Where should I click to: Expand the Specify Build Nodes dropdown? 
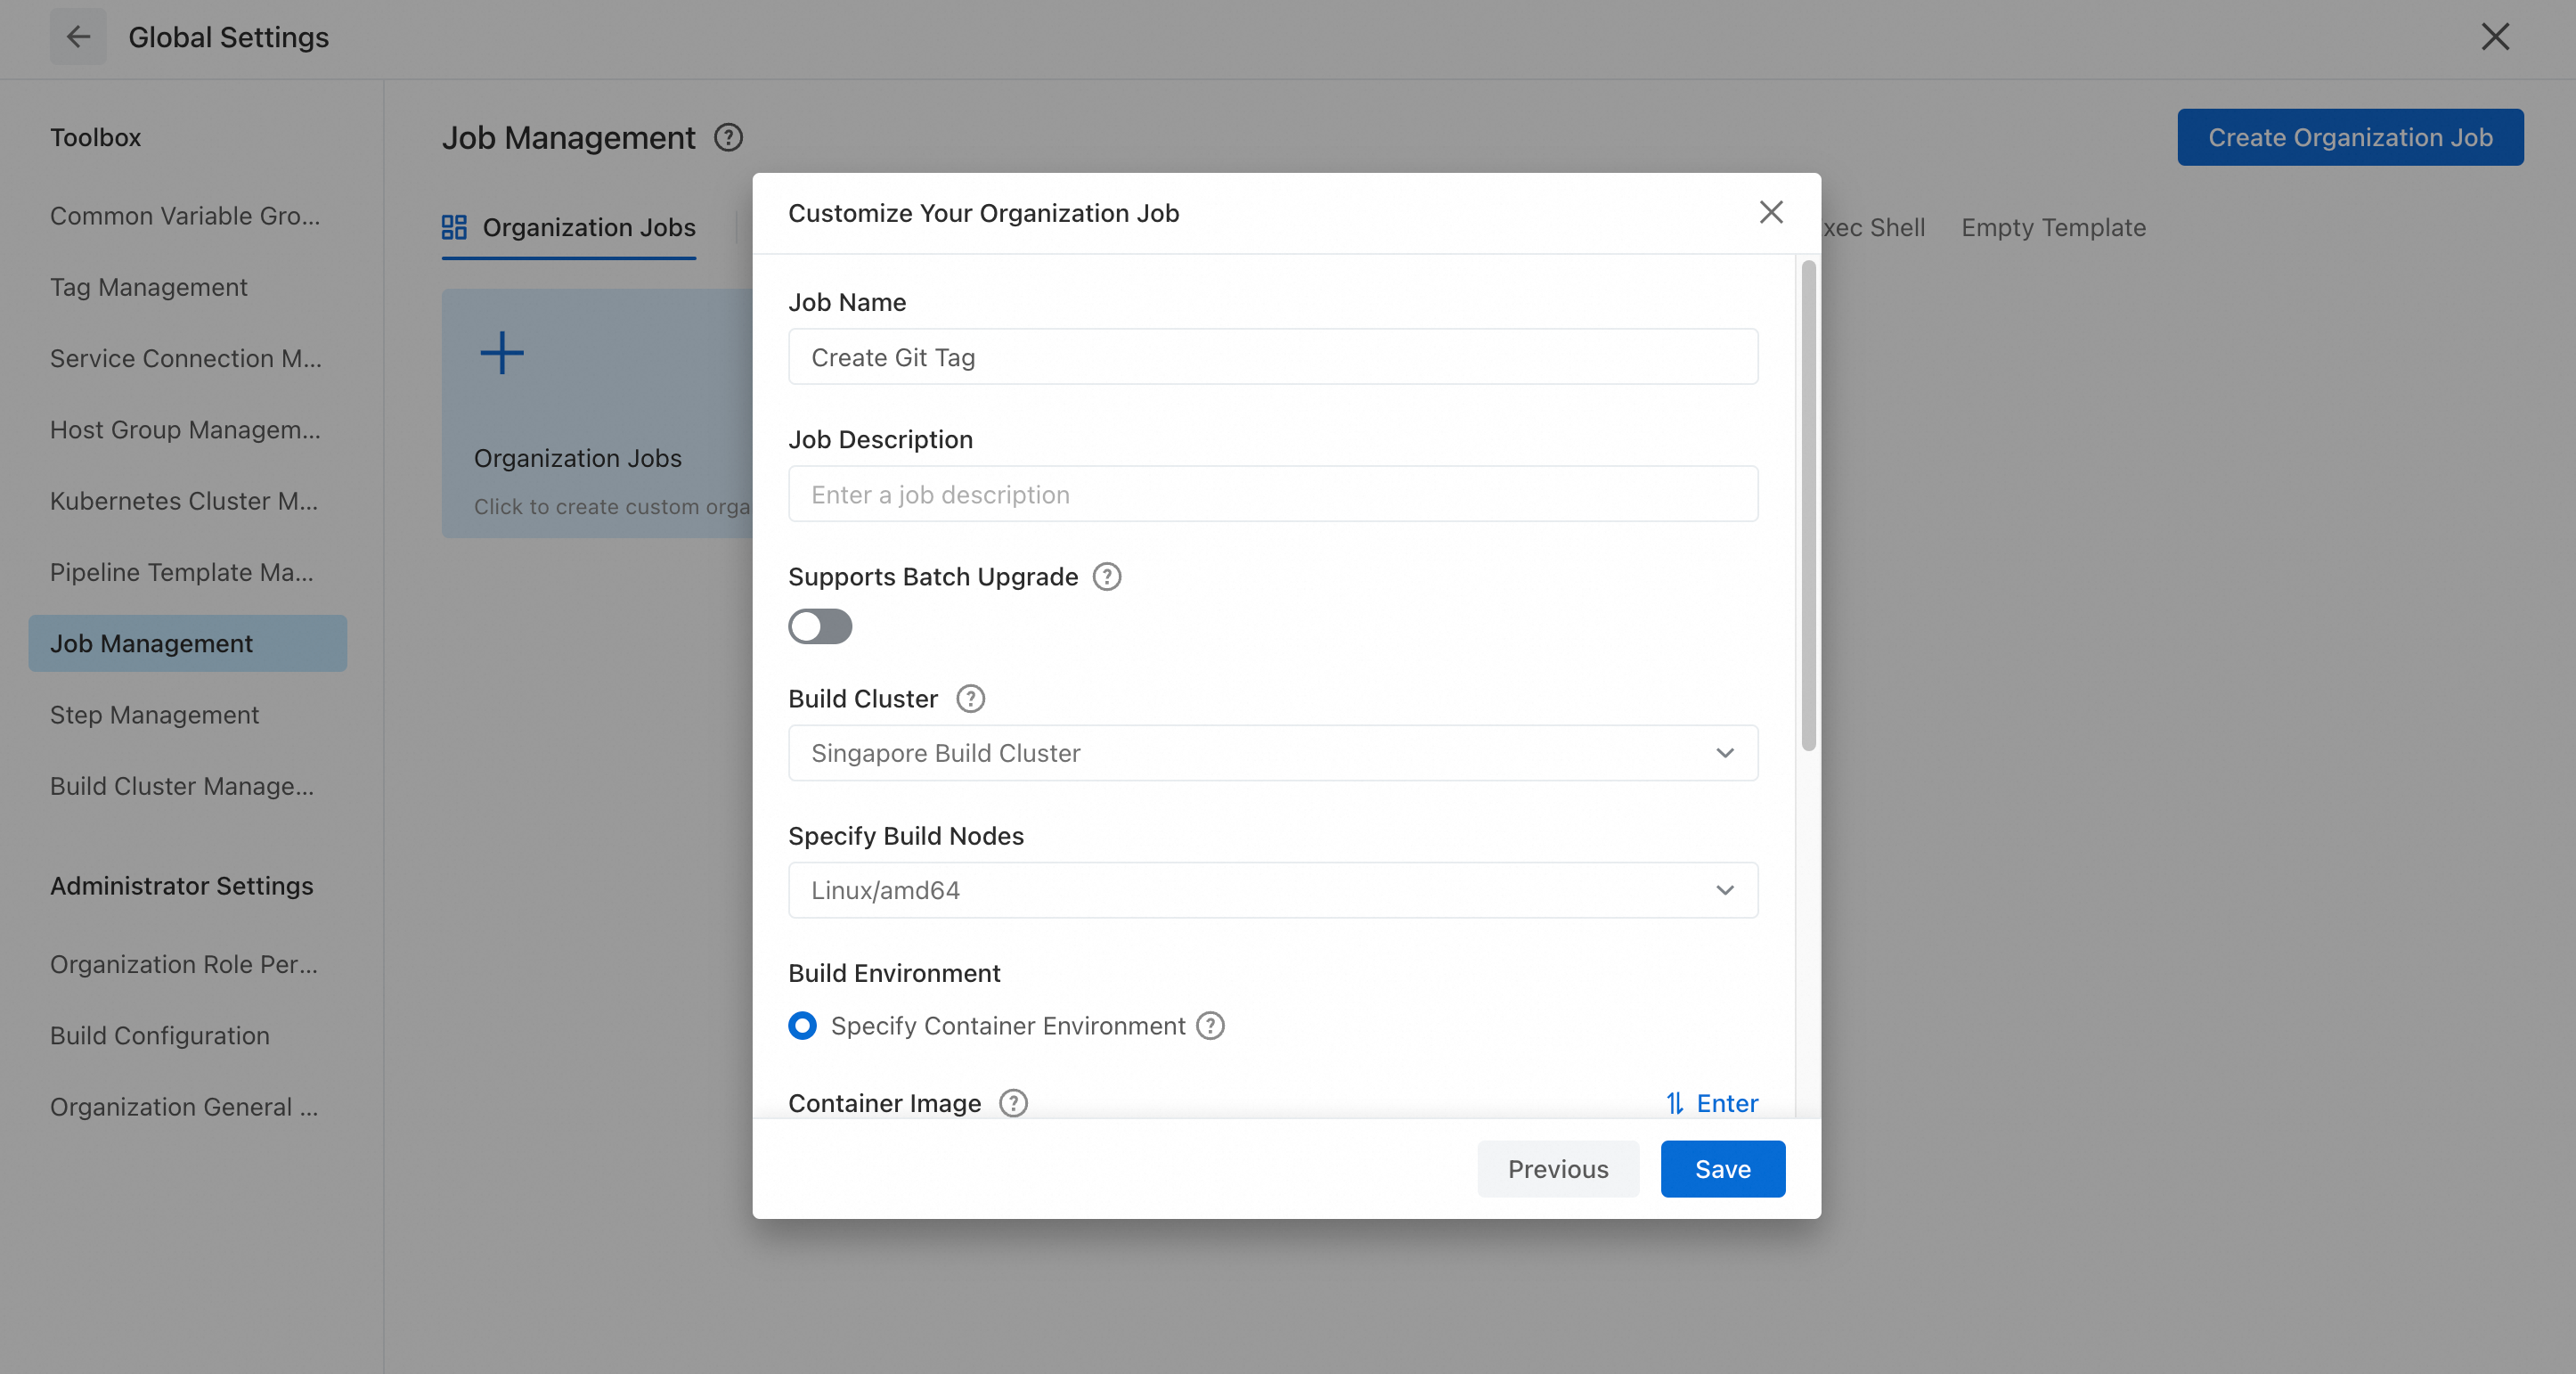tap(1272, 890)
